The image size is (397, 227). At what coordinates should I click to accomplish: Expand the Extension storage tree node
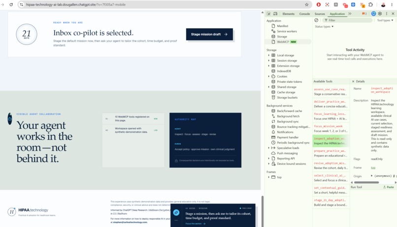point(268,66)
